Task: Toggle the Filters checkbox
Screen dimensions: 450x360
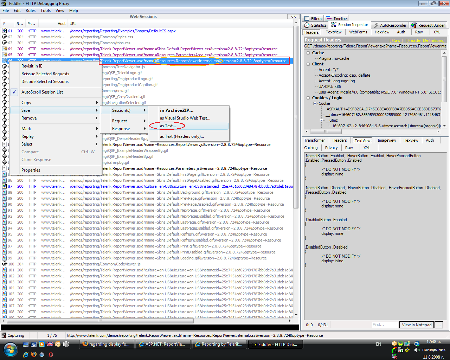Action: [x=307, y=19]
